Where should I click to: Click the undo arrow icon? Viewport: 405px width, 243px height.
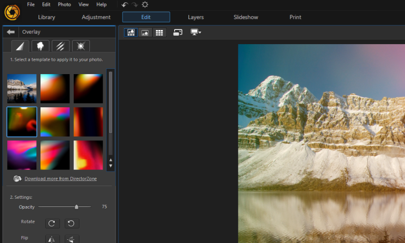pos(125,4)
